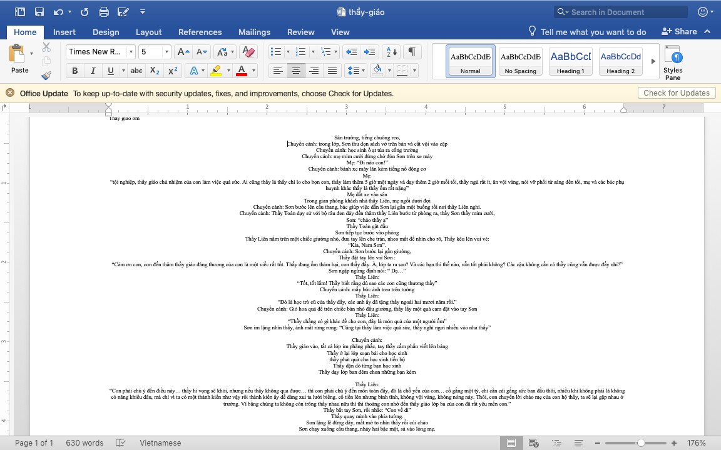Save the document with the floppy disk icon

pos(39,12)
